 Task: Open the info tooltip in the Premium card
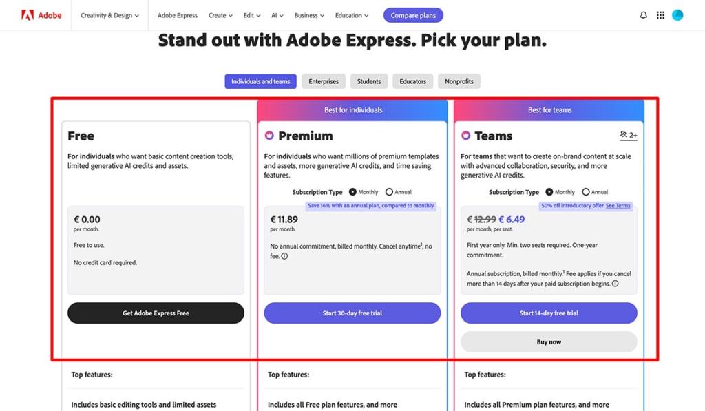point(284,255)
